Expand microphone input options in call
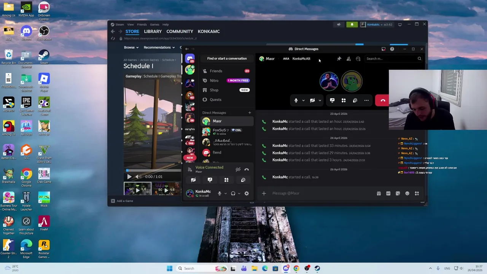Image resolution: width=487 pixels, height=274 pixels. (303, 100)
